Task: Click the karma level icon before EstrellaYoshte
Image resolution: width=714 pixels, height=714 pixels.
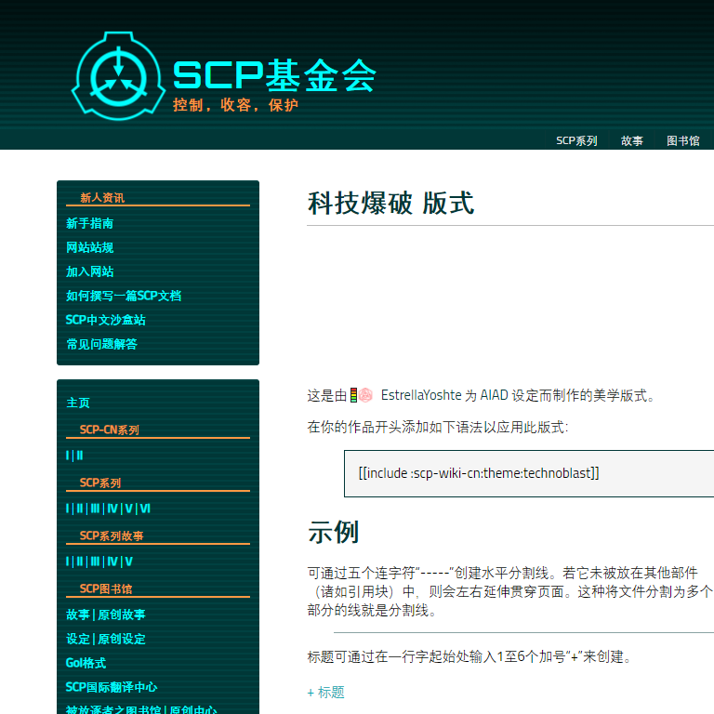Action: tap(354, 395)
